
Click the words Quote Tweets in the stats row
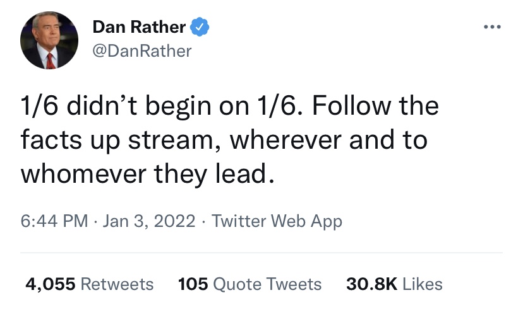267,284
